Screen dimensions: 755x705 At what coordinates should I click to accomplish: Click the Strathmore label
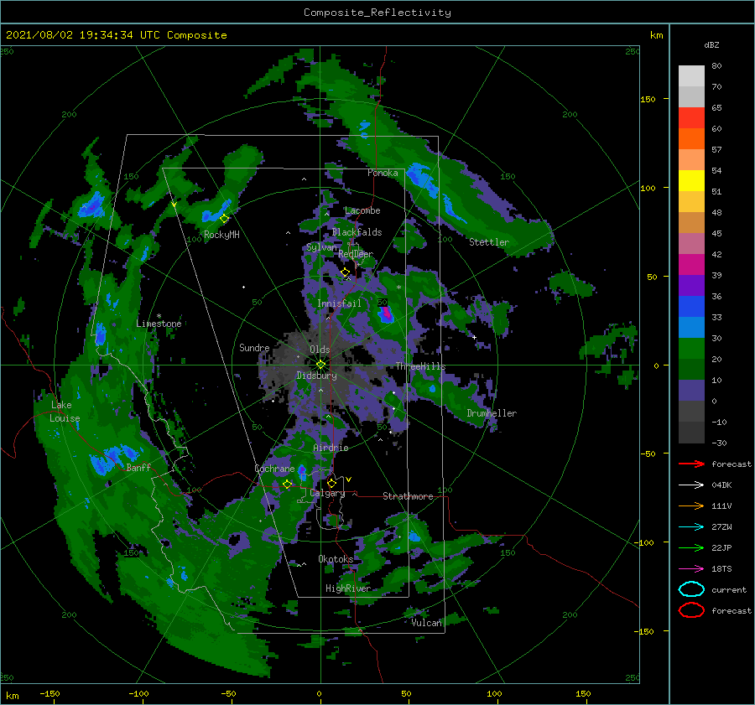point(408,496)
